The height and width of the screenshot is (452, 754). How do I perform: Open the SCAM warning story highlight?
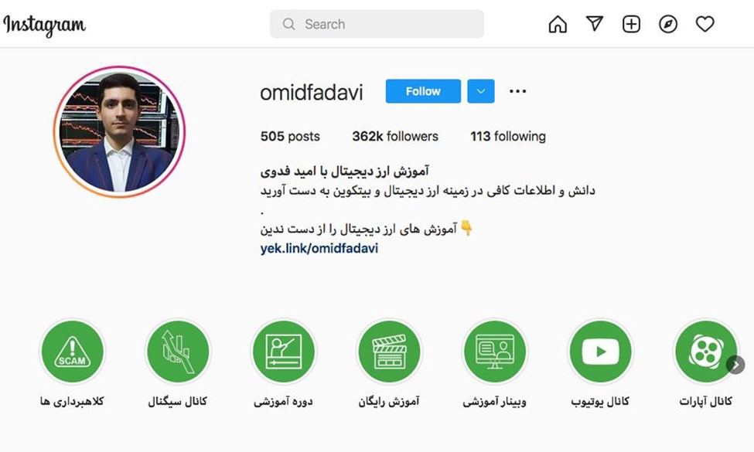(72, 352)
